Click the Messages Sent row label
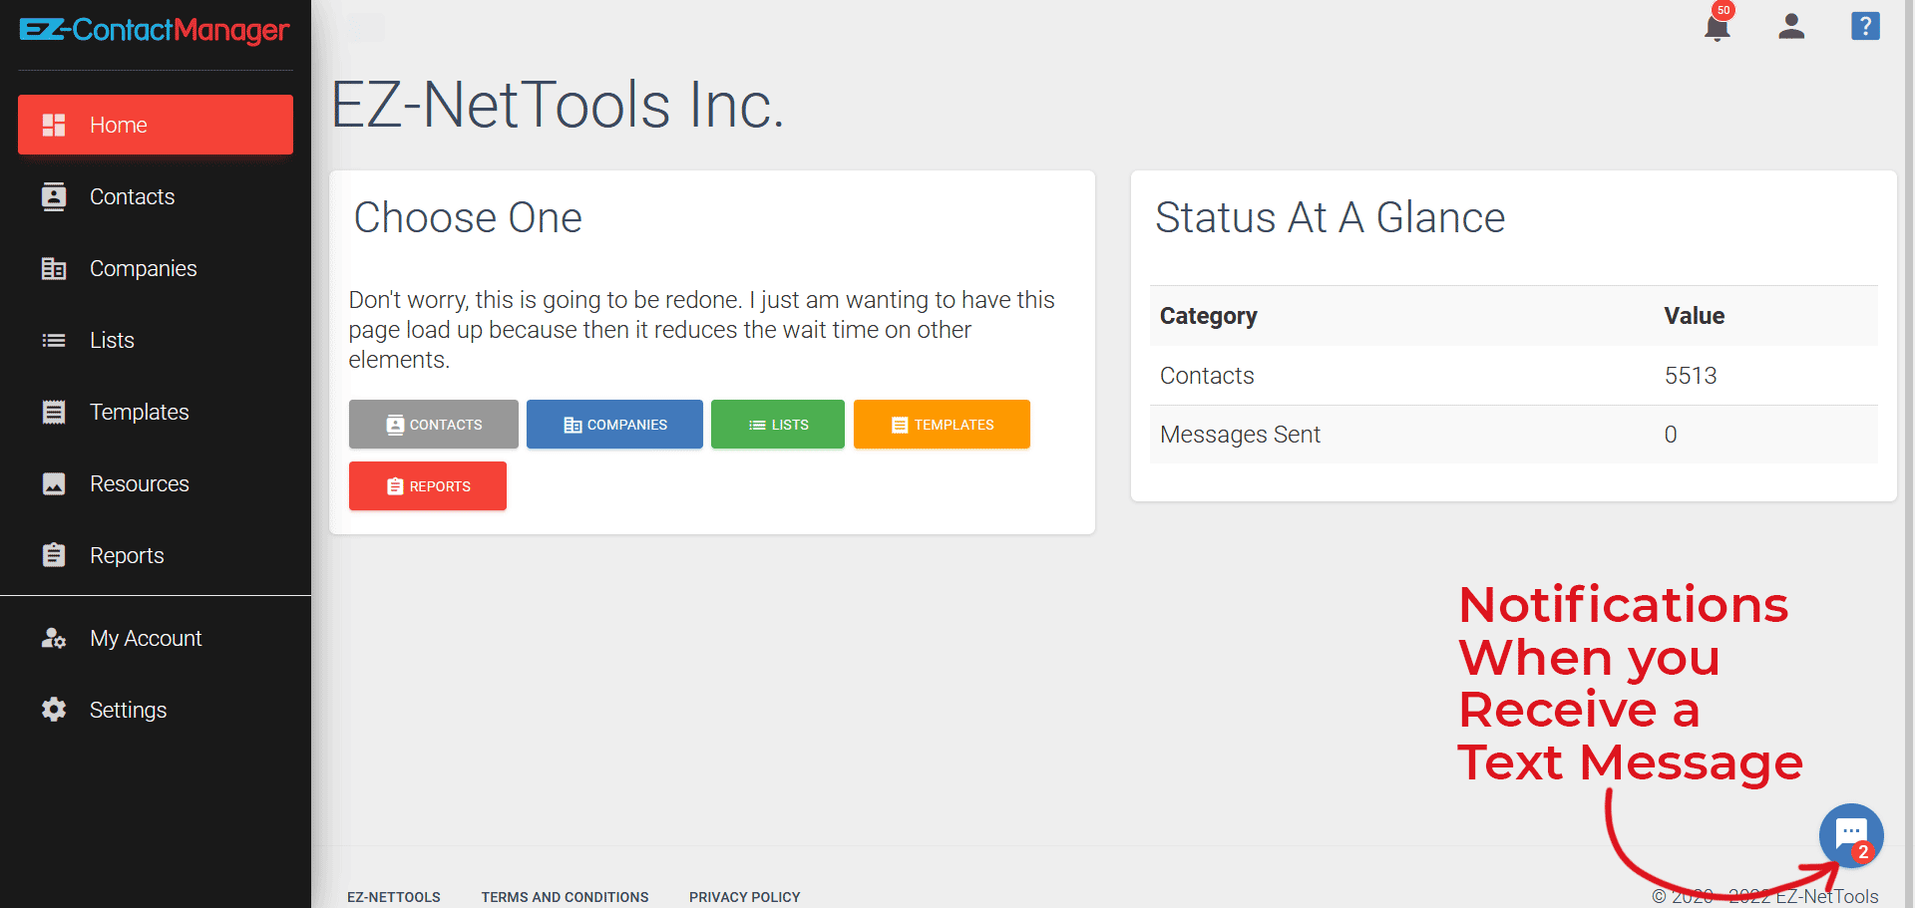Screen dimensions: 1915x908 click(x=1240, y=435)
